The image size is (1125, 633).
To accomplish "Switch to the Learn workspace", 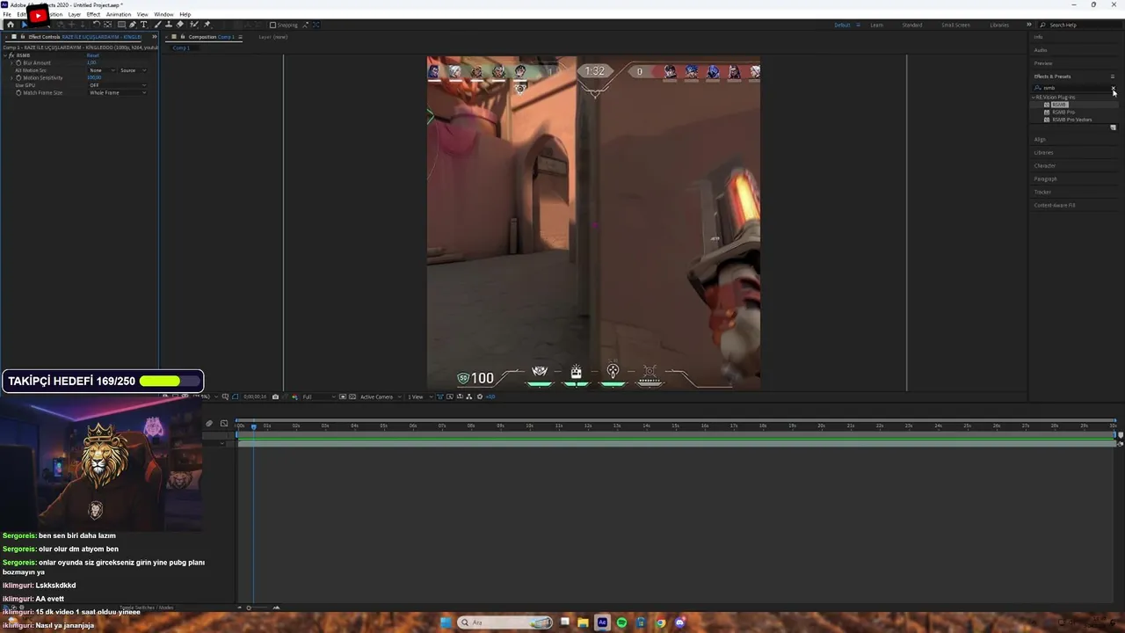I will click(876, 25).
